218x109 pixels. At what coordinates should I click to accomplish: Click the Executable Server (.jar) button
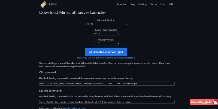(106, 52)
